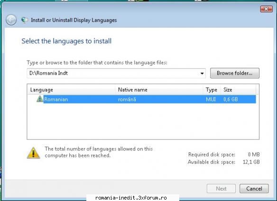Select the Romanian language row
This screenshot has height=201, width=277.
(146, 99)
